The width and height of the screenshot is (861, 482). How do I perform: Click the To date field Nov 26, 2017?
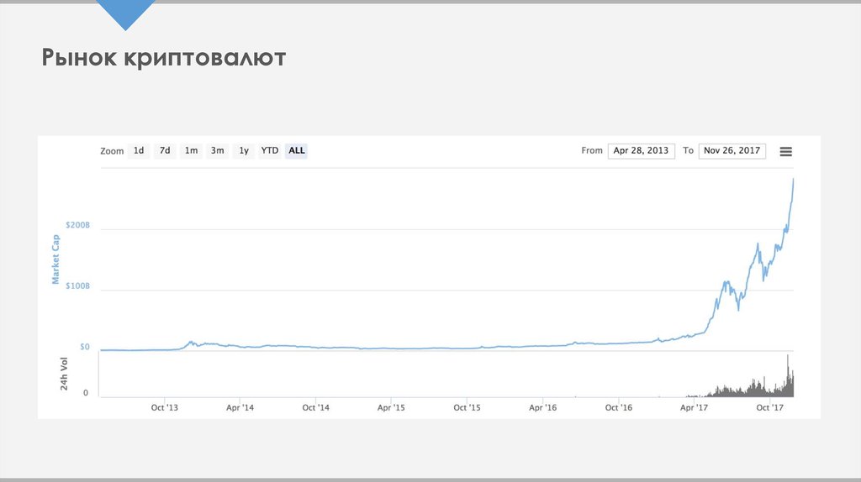(732, 151)
